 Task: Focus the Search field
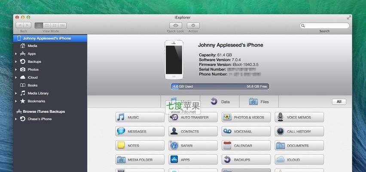[x=324, y=25]
